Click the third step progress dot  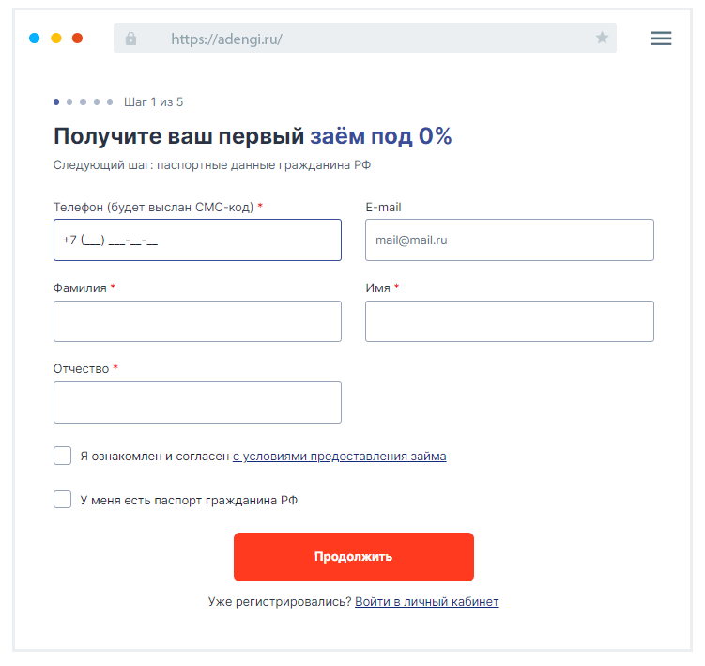point(84,101)
